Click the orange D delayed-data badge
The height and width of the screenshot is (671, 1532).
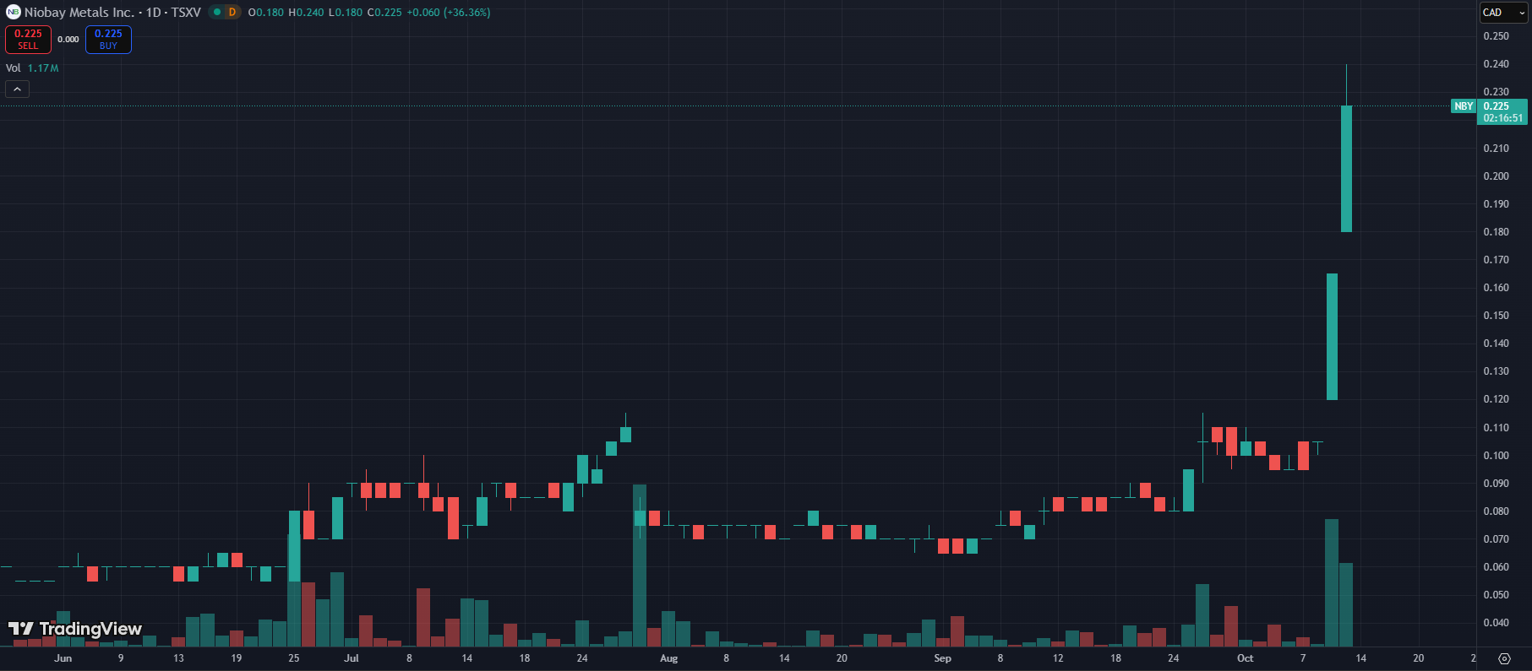232,13
